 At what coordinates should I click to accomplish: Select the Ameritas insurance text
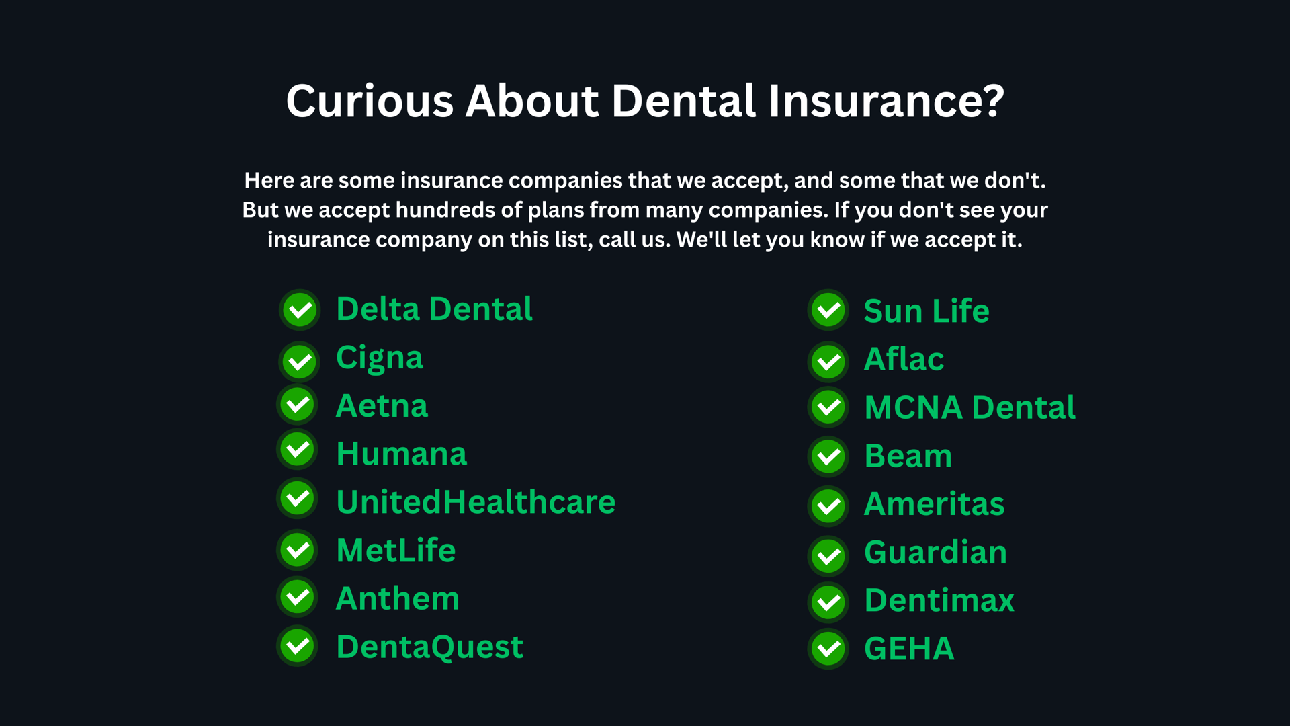pyautogui.click(x=934, y=504)
